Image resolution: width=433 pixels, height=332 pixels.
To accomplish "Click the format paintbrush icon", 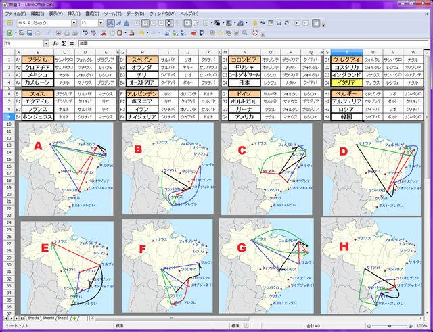I will (x=132, y=33).
